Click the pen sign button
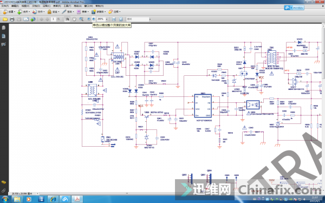This screenshot has height=203, width=325. 68,12
